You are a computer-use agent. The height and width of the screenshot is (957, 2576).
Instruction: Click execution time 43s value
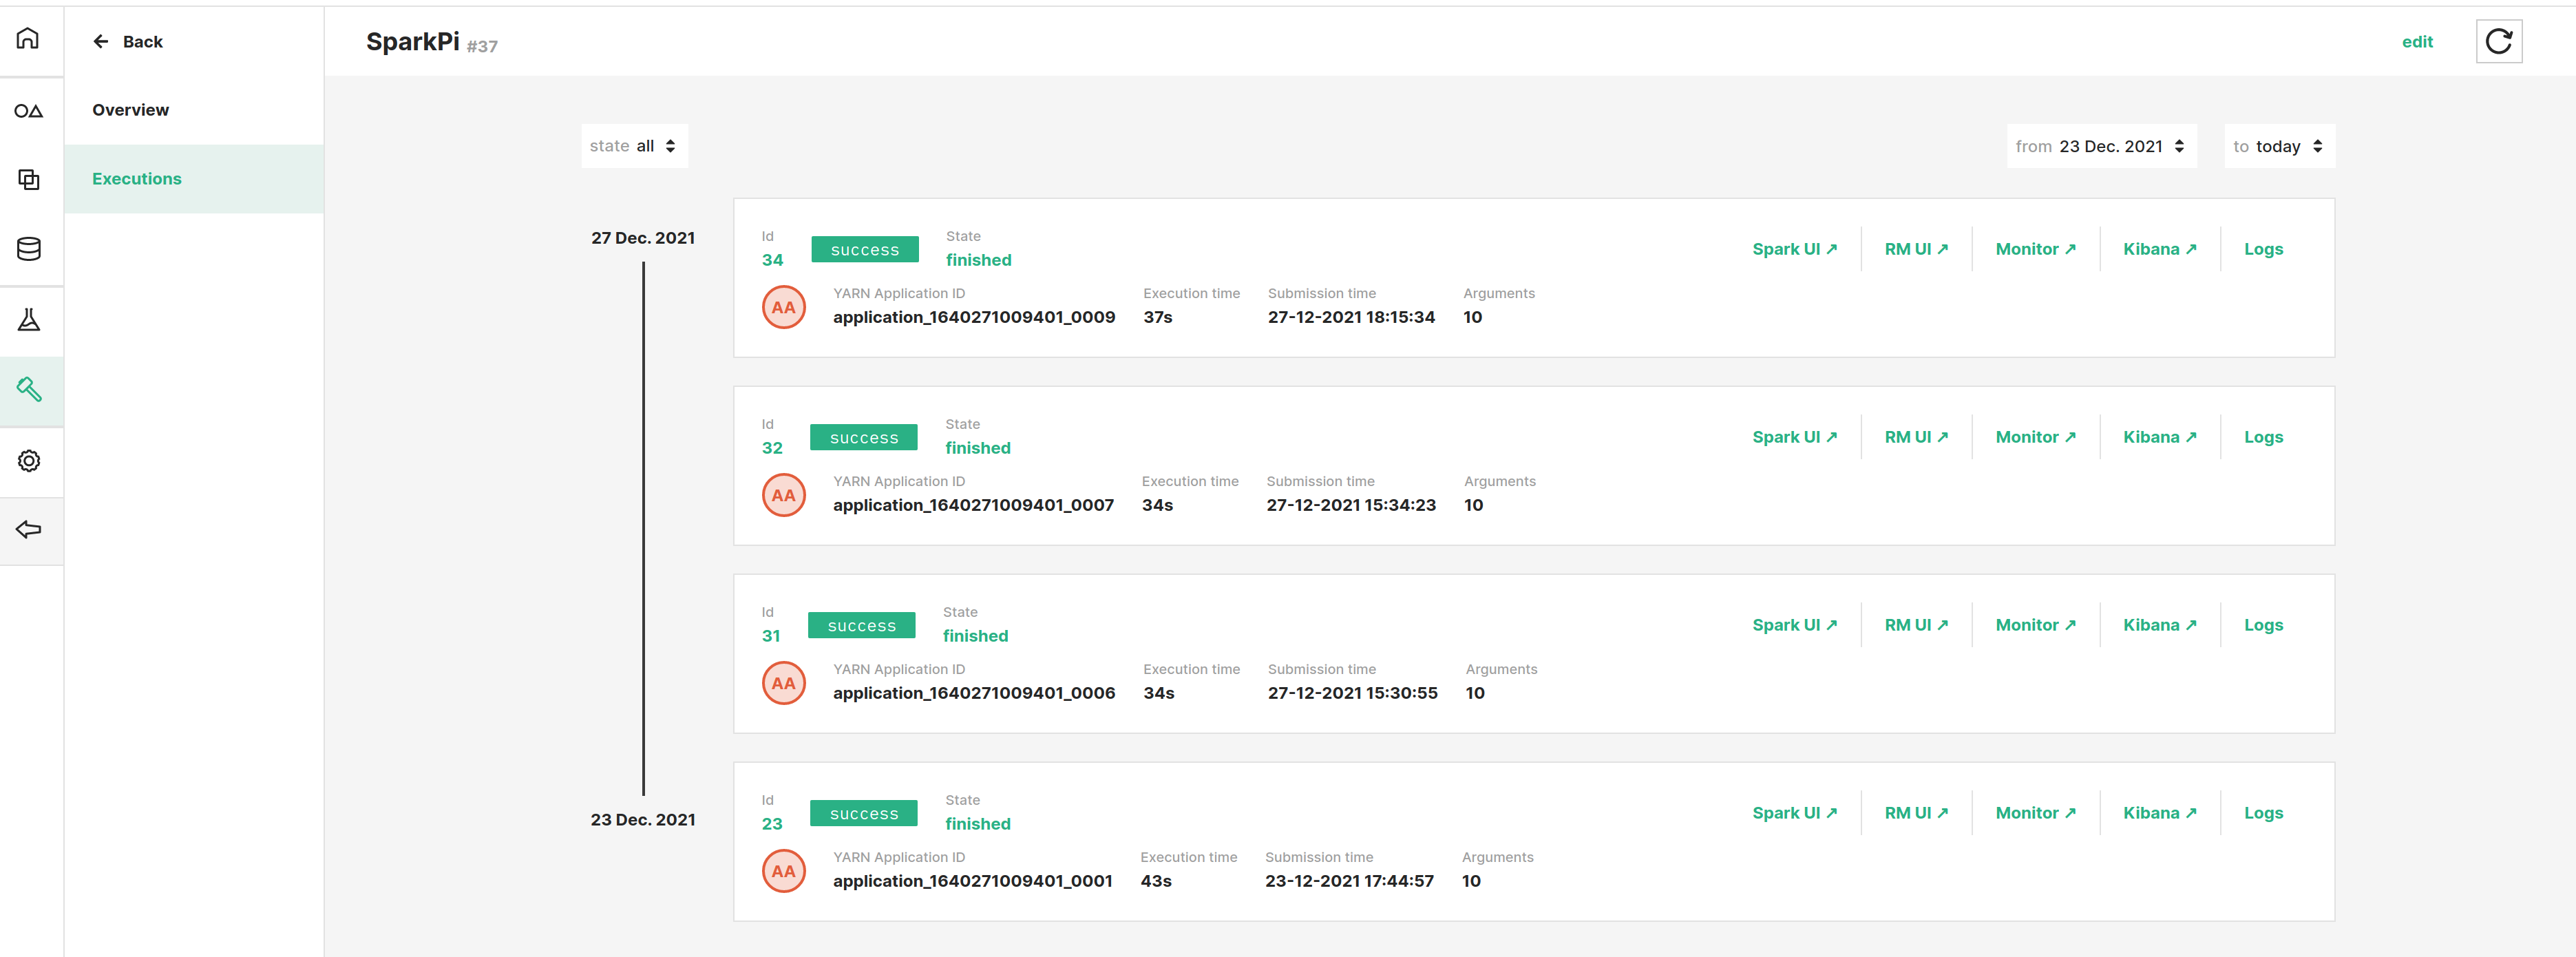click(1156, 881)
